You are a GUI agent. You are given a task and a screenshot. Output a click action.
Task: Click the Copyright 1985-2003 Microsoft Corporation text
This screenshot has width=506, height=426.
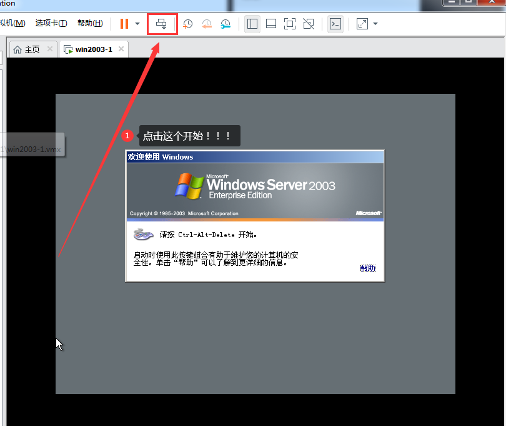(184, 213)
